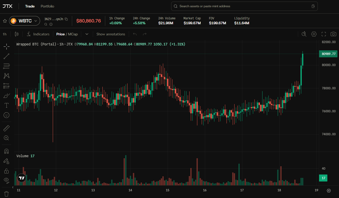Click the info icon under mint address

tap(51, 24)
